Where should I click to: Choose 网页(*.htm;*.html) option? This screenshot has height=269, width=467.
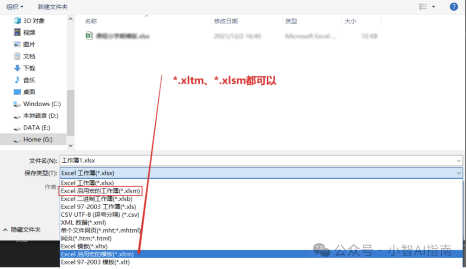click(261, 238)
